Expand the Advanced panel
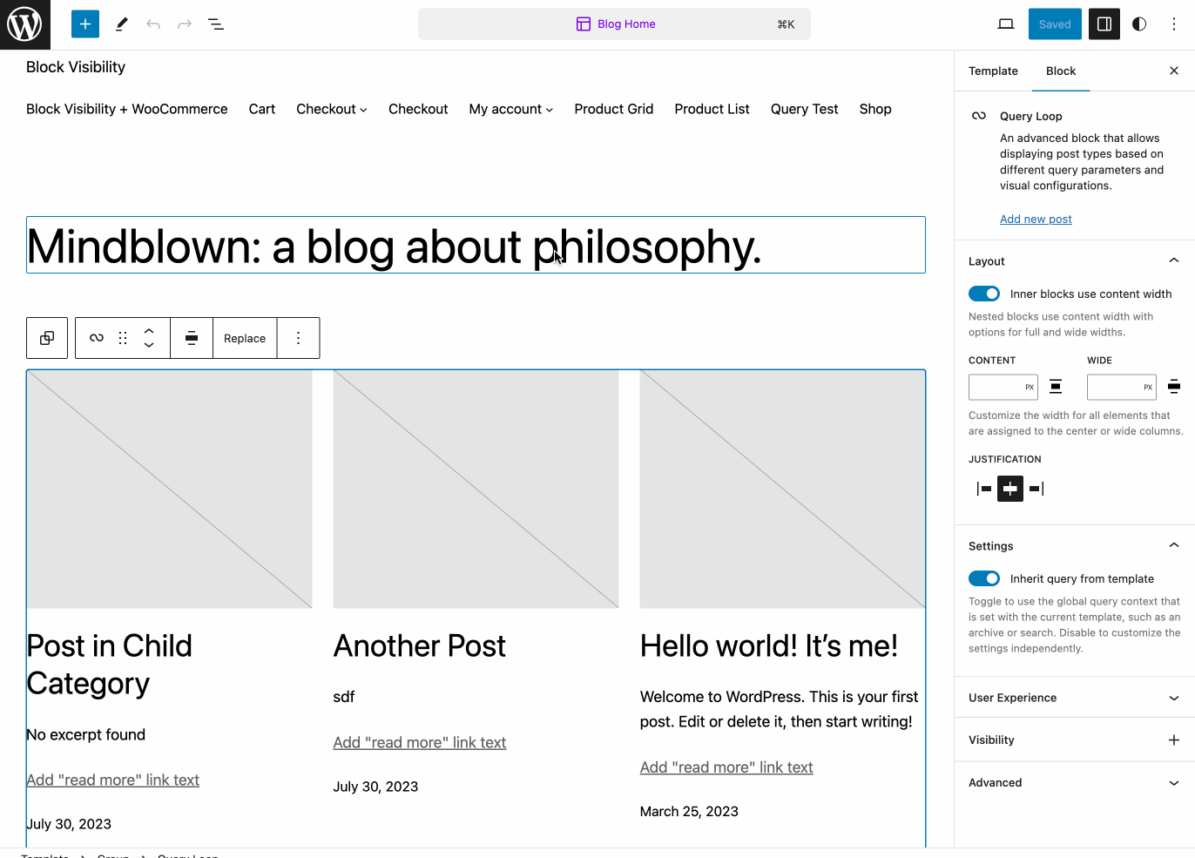 coord(1074,783)
